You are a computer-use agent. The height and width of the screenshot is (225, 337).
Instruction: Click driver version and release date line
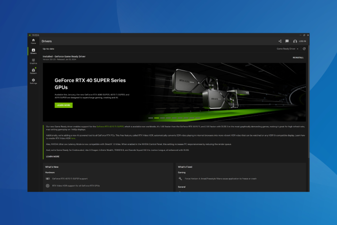coord(59,60)
